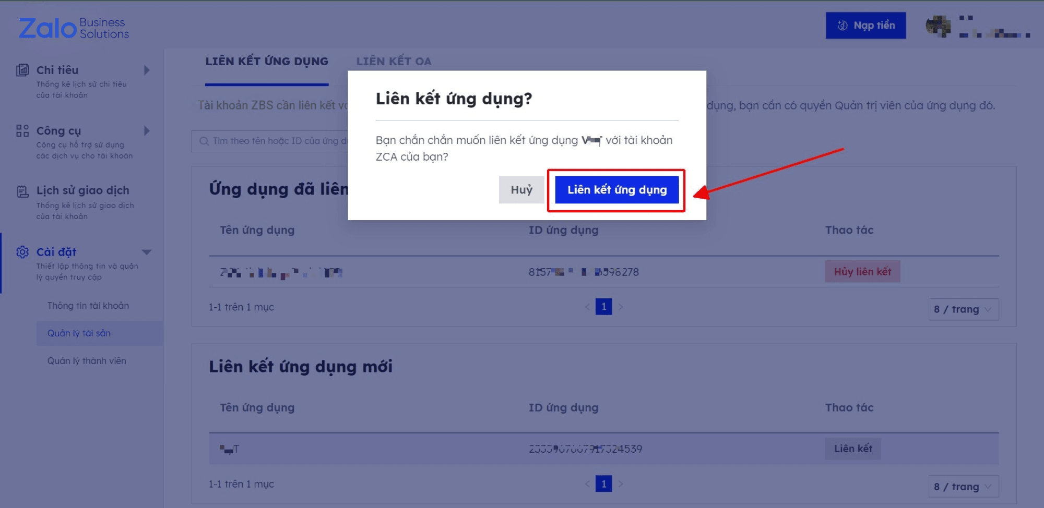Click the Nạp tiền button

click(x=865, y=26)
